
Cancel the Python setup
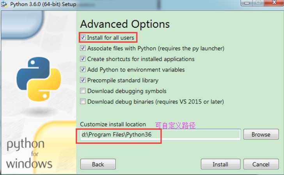pos(261,164)
